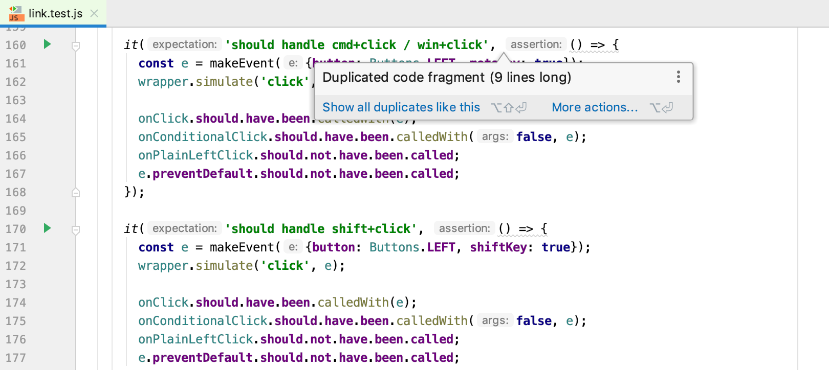The width and height of the screenshot is (829, 370).
Task: Click the 'assertion:' hint on line 170
Action: [464, 228]
